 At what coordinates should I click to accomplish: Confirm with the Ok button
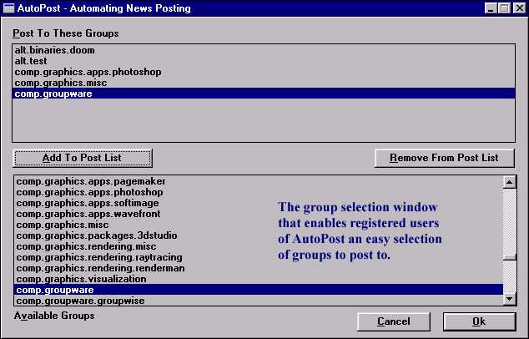coord(479,321)
